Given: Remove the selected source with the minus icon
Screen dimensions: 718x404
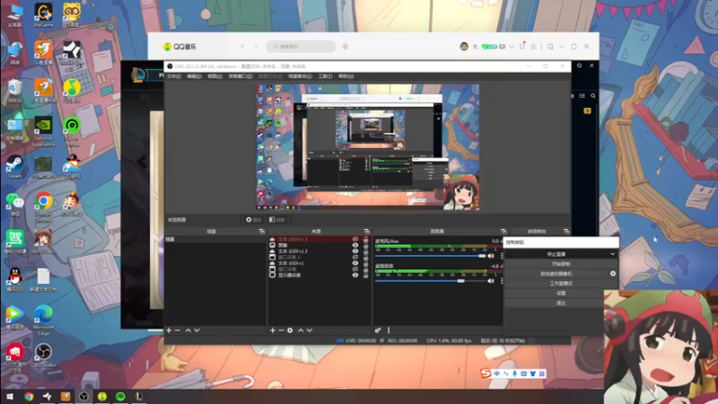Looking at the screenshot, I should tap(281, 330).
